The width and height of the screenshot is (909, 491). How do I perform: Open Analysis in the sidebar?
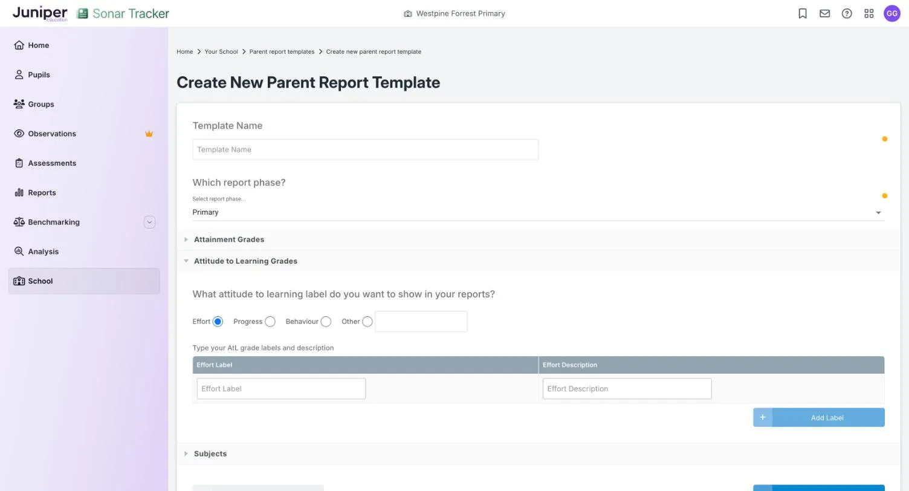[x=84, y=252]
